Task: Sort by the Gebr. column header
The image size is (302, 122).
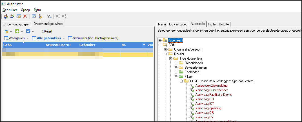Action: pos(8,45)
